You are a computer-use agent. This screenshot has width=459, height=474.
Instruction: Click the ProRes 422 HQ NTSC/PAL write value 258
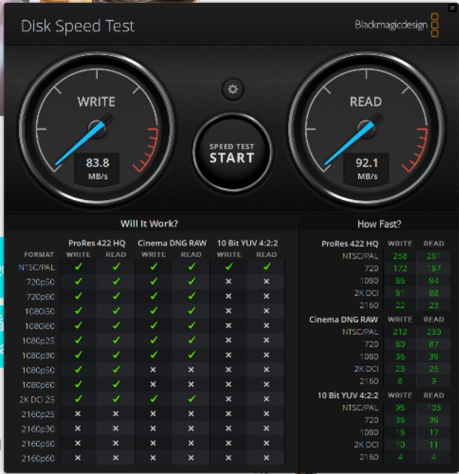coord(401,255)
